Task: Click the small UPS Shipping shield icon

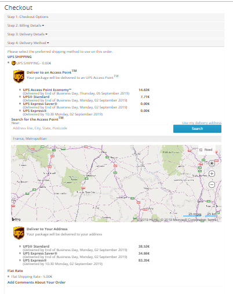Action: 13,63
